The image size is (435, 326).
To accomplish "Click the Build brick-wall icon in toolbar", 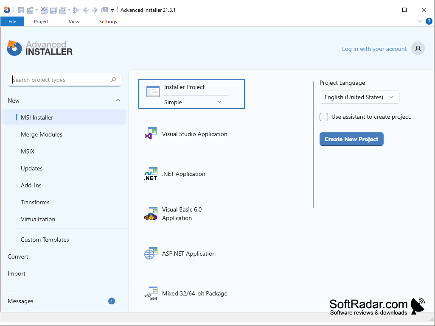I will [30, 10].
